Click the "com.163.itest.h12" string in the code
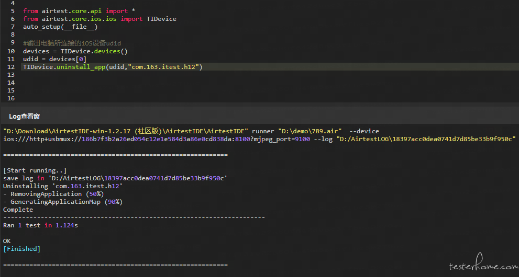The width and height of the screenshot is (519, 277). [x=163, y=67]
